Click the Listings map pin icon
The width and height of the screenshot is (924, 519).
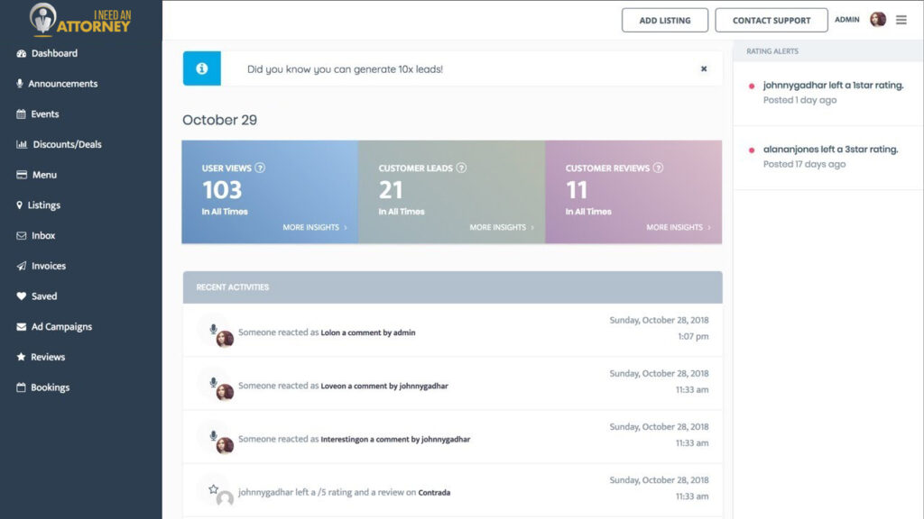[x=20, y=205]
